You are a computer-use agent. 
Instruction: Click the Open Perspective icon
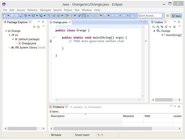pos(168,16)
